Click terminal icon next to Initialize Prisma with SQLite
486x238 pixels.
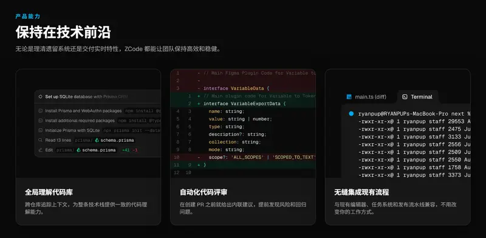40,130
